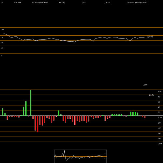Screen dimensions: 163x163
Task: Click the 40 label on MR axis
Action: 159,107
